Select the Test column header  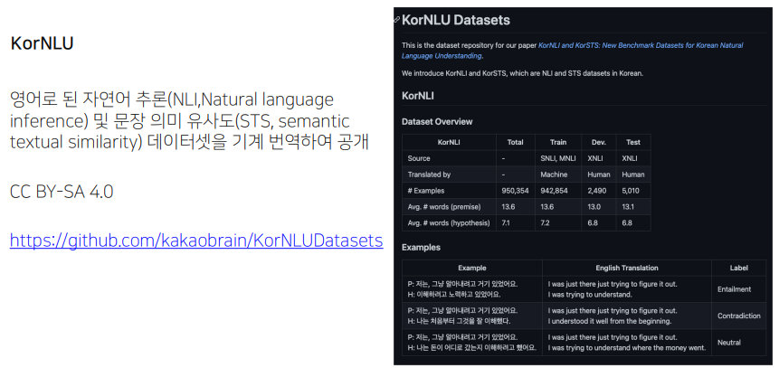[x=632, y=142]
